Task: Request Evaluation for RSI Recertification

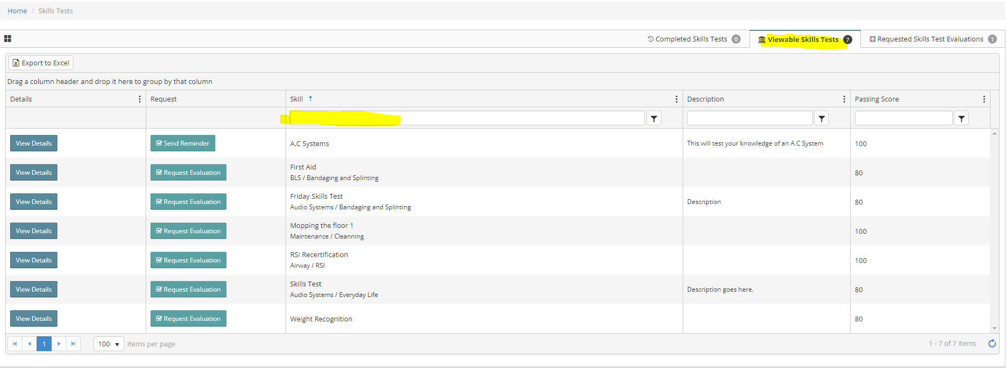Action: point(188,260)
